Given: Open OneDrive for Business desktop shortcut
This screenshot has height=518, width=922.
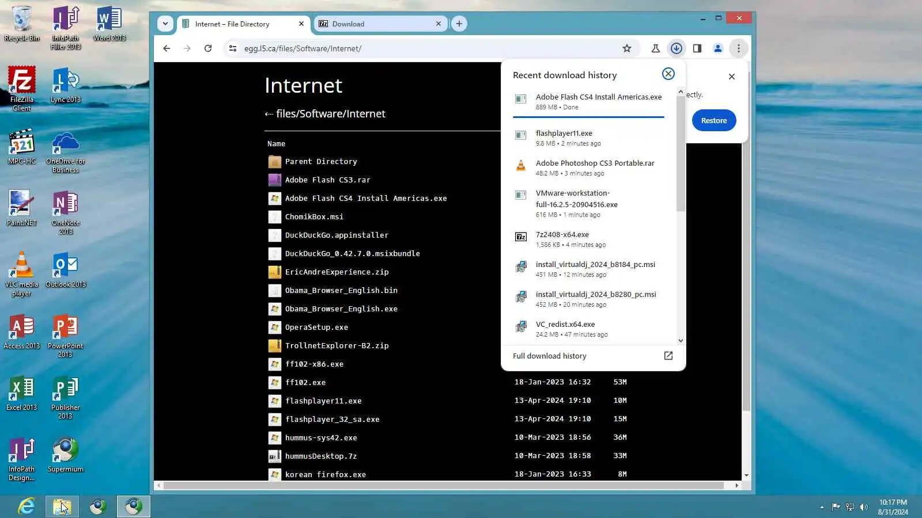Looking at the screenshot, I should point(66,152).
